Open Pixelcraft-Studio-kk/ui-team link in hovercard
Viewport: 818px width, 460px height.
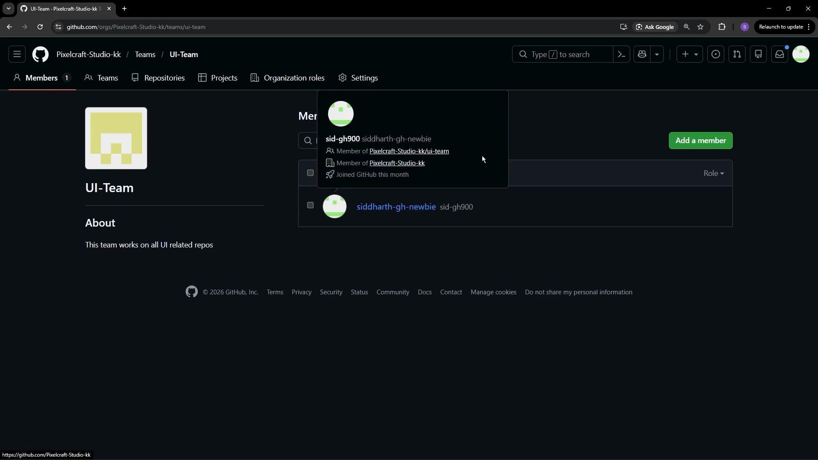coord(409,151)
